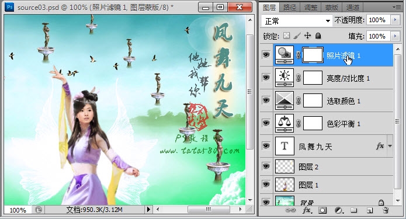
Task: Click the canvas vertical scroll up arrow
Action: tap(250, 20)
